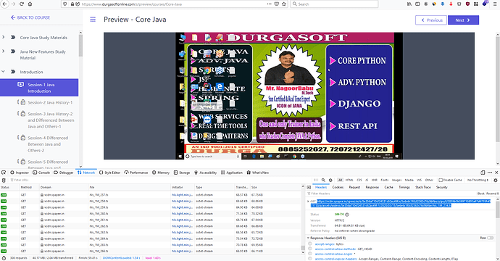
Task: Toggle the request details pane button
Action: (x=309, y=187)
